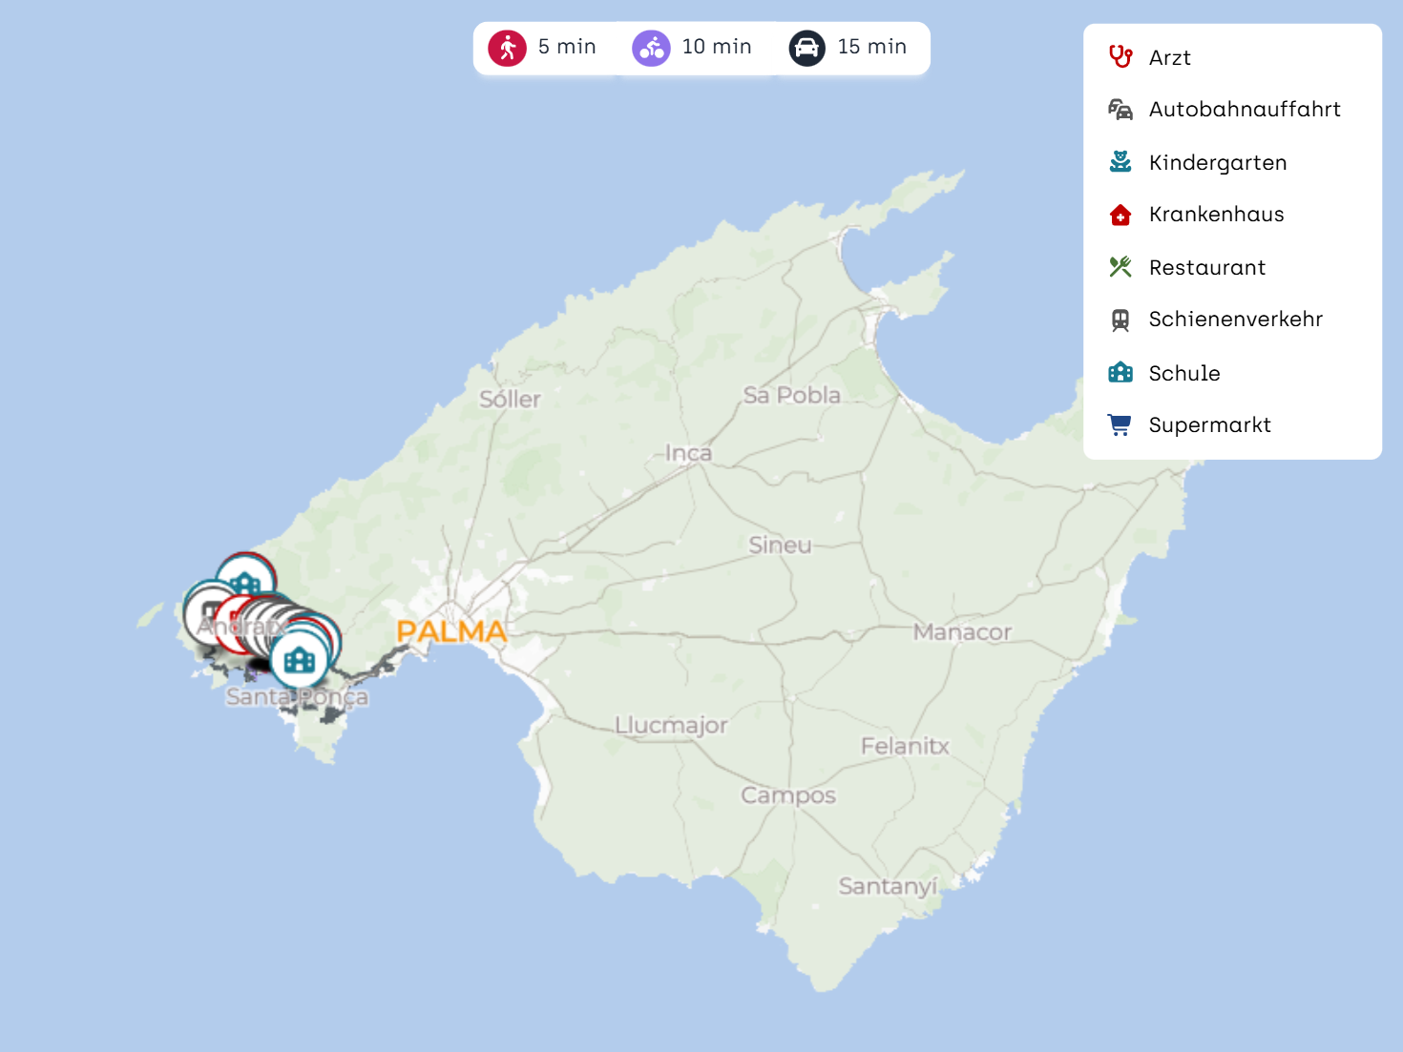Click the Manacor label on the map
This screenshot has height=1052, width=1403.
(x=961, y=632)
